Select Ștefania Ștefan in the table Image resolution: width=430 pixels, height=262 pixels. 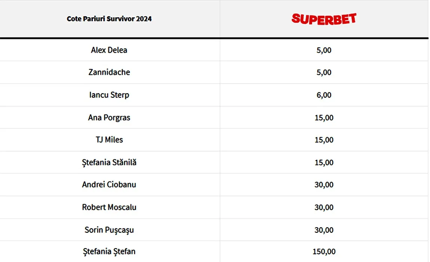pos(109,252)
